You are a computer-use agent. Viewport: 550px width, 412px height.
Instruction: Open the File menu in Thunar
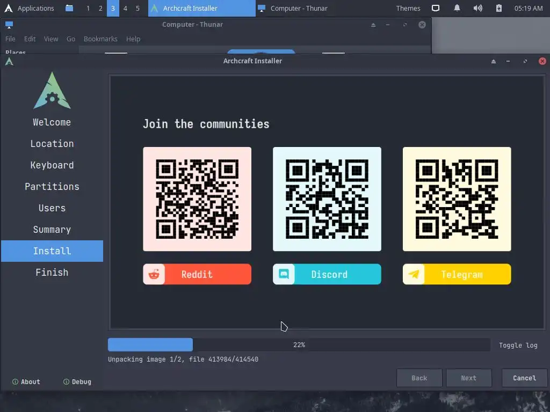[x=10, y=39]
